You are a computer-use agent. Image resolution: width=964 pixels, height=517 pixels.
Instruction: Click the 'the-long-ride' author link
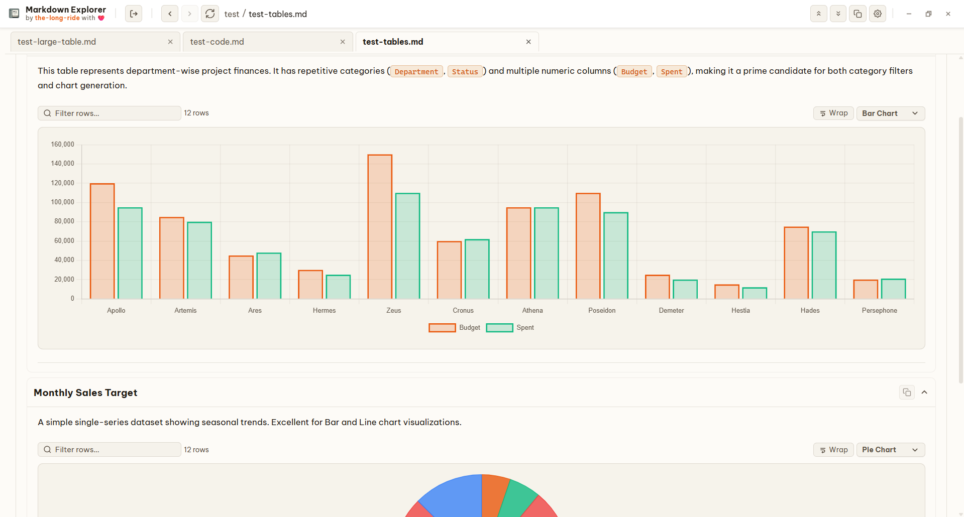pyautogui.click(x=57, y=18)
